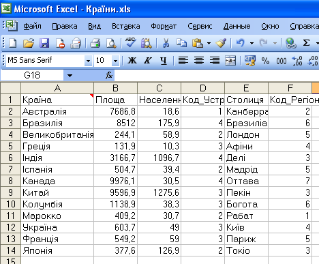The image size is (319, 264).
Task: Redo the greyed action arrow
Action: coord(264,43)
